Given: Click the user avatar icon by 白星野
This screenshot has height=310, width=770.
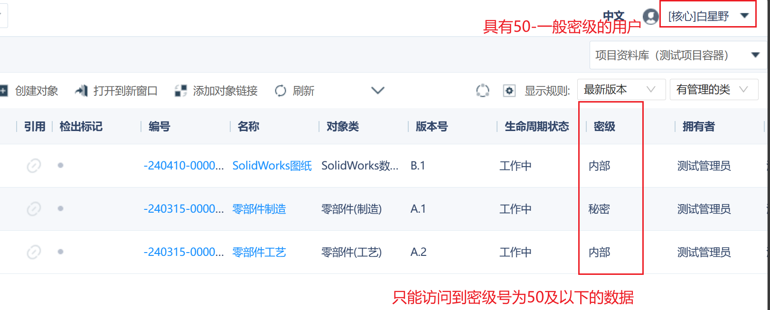Looking at the screenshot, I should pyautogui.click(x=650, y=17).
